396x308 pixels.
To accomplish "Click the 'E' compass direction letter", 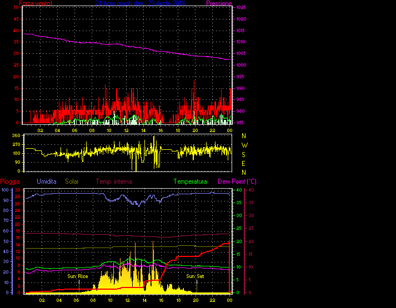I will (243, 164).
